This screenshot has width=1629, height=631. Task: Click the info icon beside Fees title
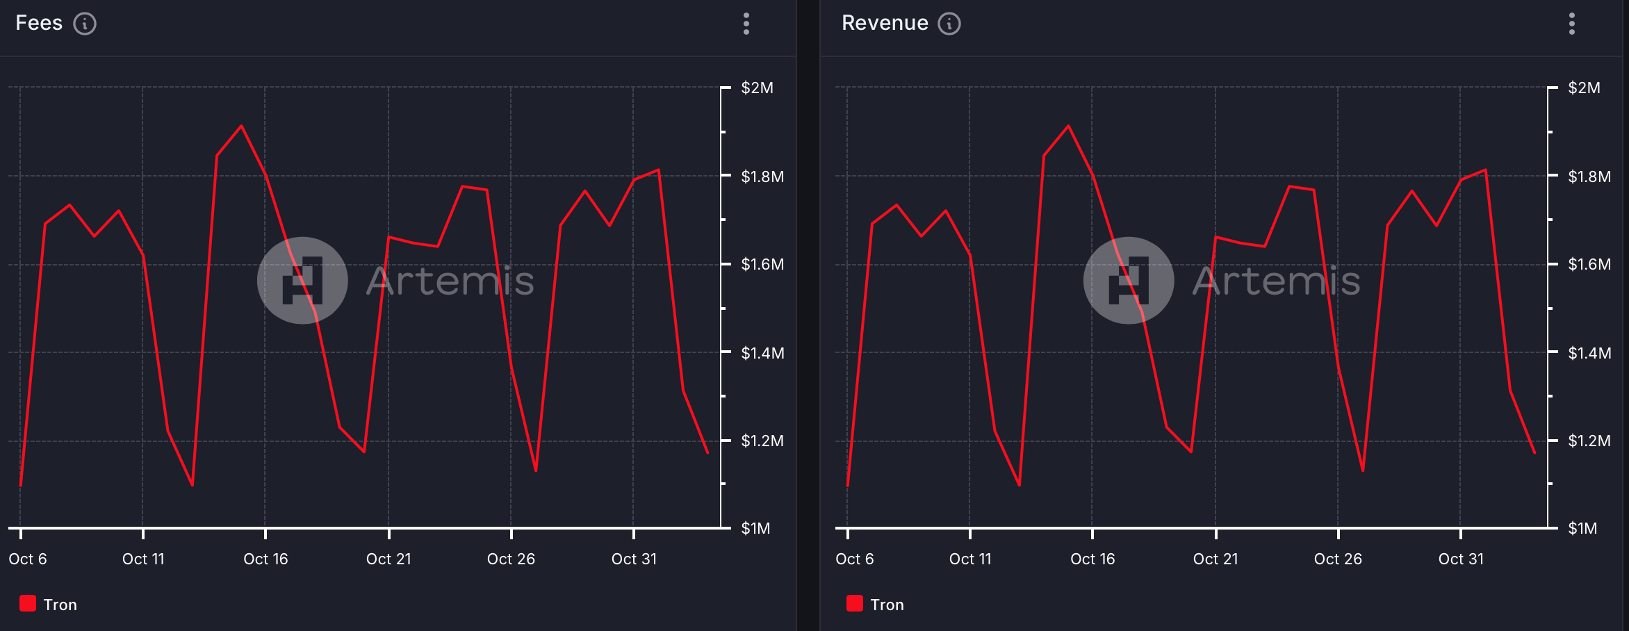[x=85, y=24]
